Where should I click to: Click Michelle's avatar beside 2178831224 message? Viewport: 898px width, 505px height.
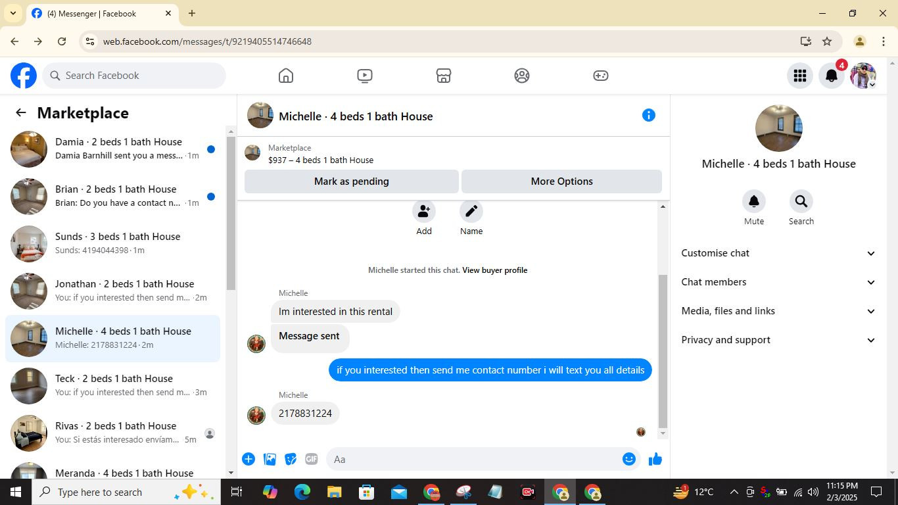(x=256, y=415)
